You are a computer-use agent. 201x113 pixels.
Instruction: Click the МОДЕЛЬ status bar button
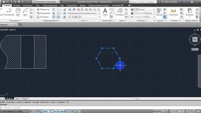(157, 111)
